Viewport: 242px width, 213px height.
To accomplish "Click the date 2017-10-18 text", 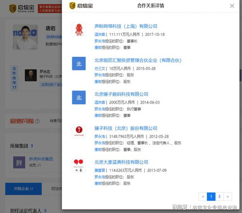I will [x=155, y=35].
